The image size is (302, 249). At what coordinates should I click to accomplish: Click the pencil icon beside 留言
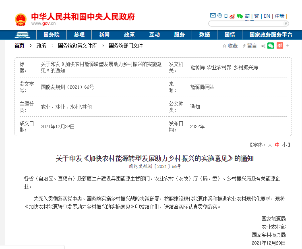tap(244, 46)
